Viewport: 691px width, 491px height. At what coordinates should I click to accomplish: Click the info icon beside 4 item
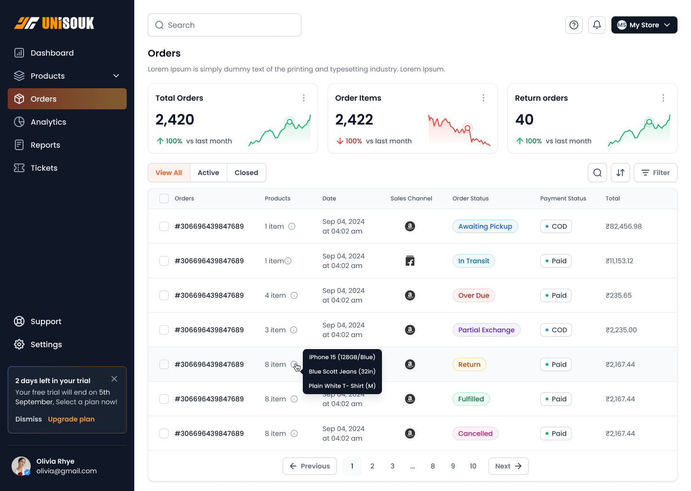pos(294,295)
